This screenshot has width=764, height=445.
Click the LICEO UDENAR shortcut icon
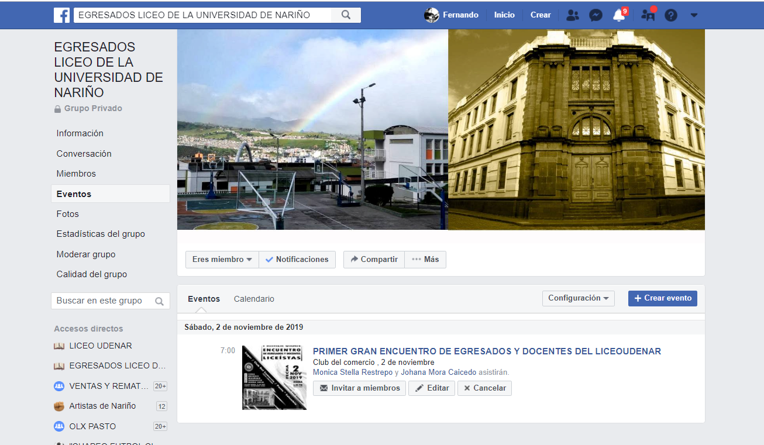[x=59, y=346]
